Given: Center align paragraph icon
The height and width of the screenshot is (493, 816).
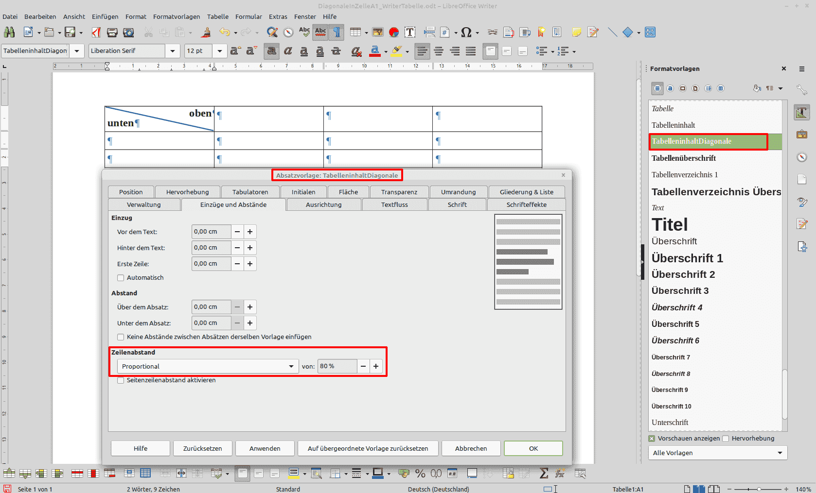Looking at the screenshot, I should pyautogui.click(x=439, y=51).
